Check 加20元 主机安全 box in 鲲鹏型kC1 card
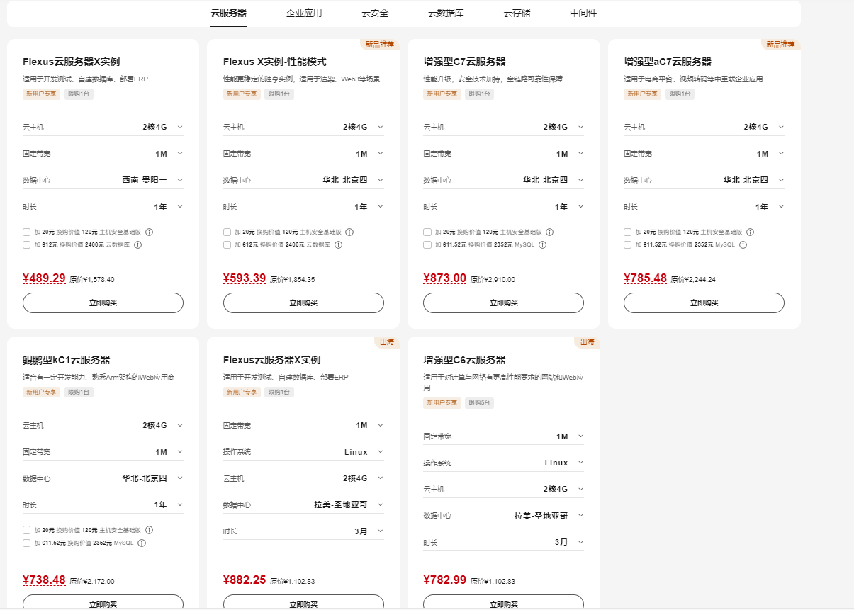Viewport: 854px width, 610px height. (26, 530)
